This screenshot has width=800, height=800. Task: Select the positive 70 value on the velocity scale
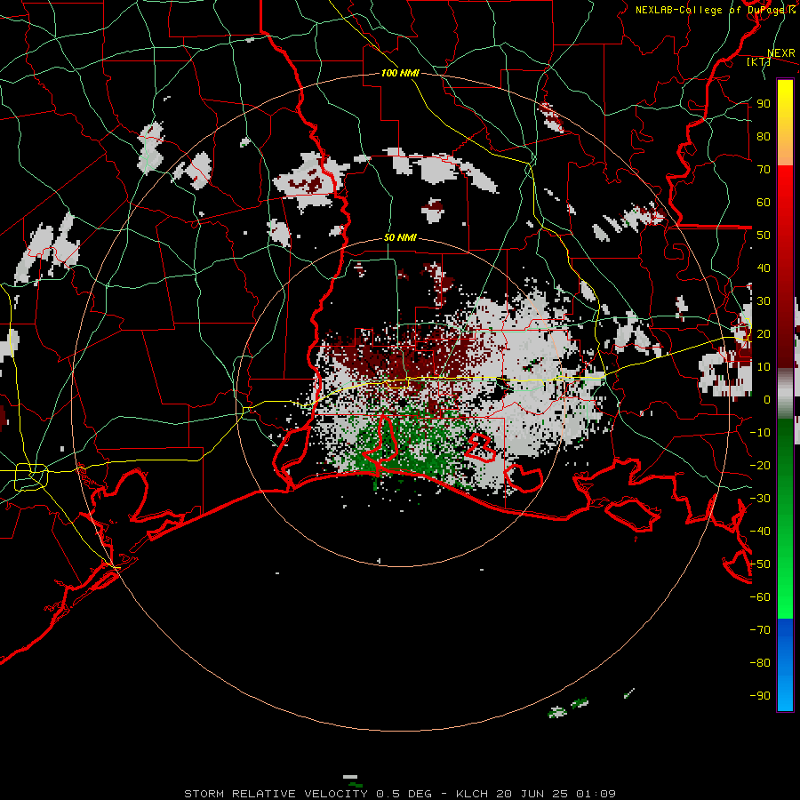(764, 170)
